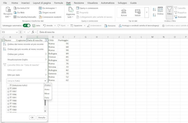Switch to Visualizza tab
The height and width of the screenshot is (123, 188).
click(x=92, y=3)
